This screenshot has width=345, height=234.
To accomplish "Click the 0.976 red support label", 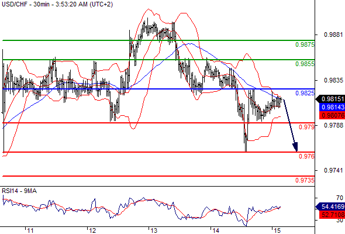I will (x=306, y=156).
